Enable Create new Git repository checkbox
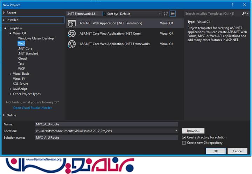The width and height of the screenshot is (252, 174). pos(184,143)
